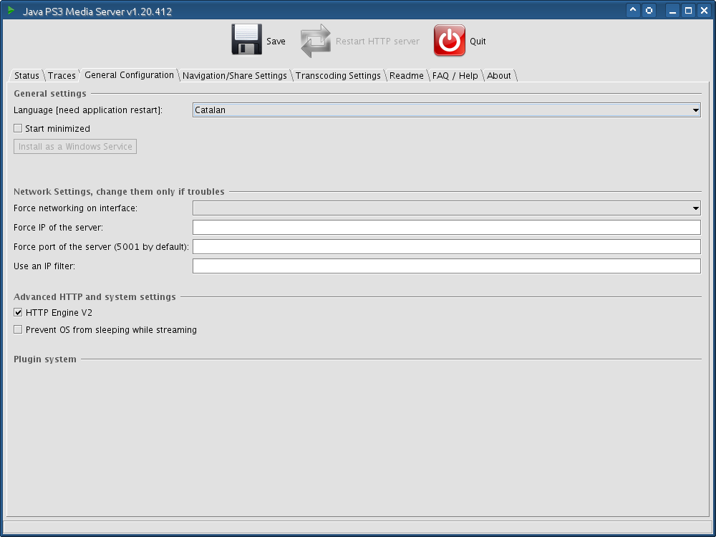
Task: Click the Plugin system section heading
Action: pos(44,359)
